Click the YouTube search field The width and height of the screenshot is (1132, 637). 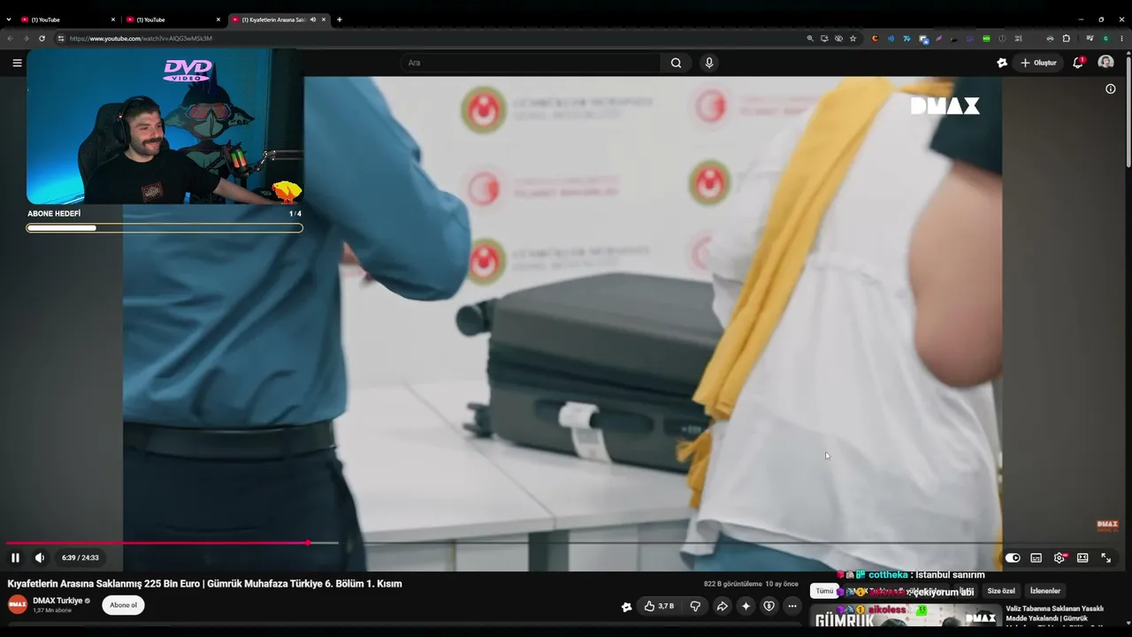point(531,63)
